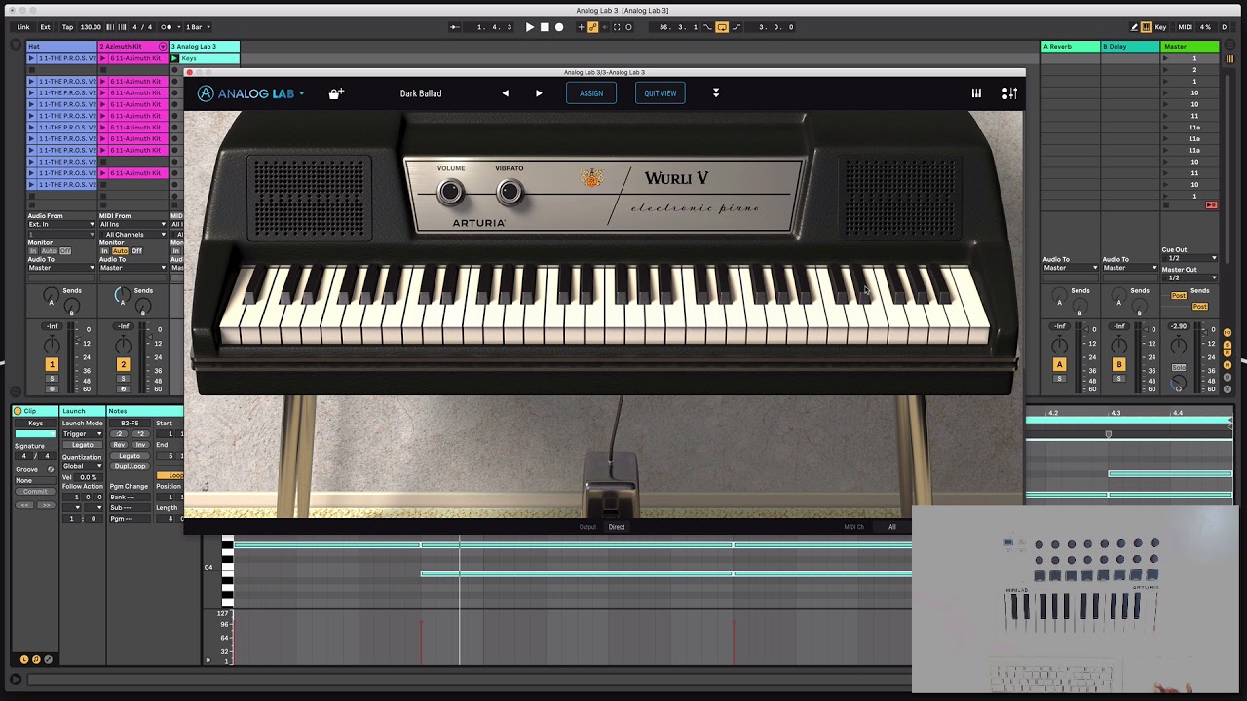The height and width of the screenshot is (701, 1247).
Task: Show the keyboard view icon in Analog Lab
Action: point(976,93)
